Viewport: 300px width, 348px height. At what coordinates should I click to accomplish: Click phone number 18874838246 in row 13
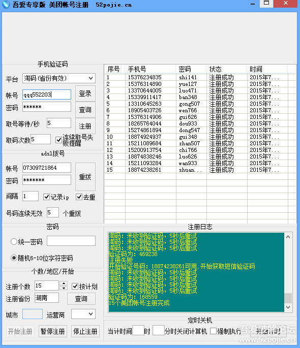[x=144, y=156]
